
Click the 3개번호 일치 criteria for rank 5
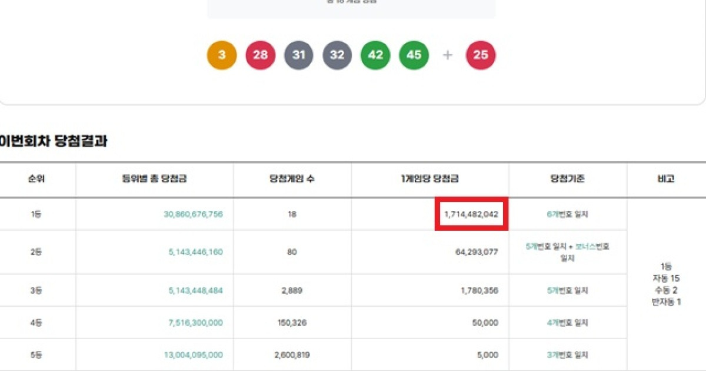(x=567, y=355)
